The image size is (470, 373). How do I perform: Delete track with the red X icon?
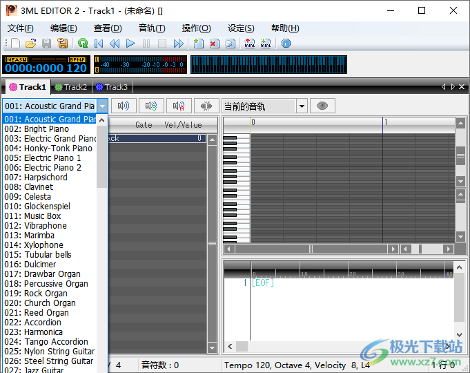coord(214,44)
